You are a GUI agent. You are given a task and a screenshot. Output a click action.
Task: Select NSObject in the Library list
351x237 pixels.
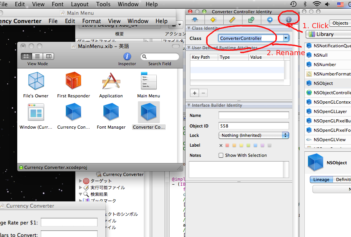328,83
